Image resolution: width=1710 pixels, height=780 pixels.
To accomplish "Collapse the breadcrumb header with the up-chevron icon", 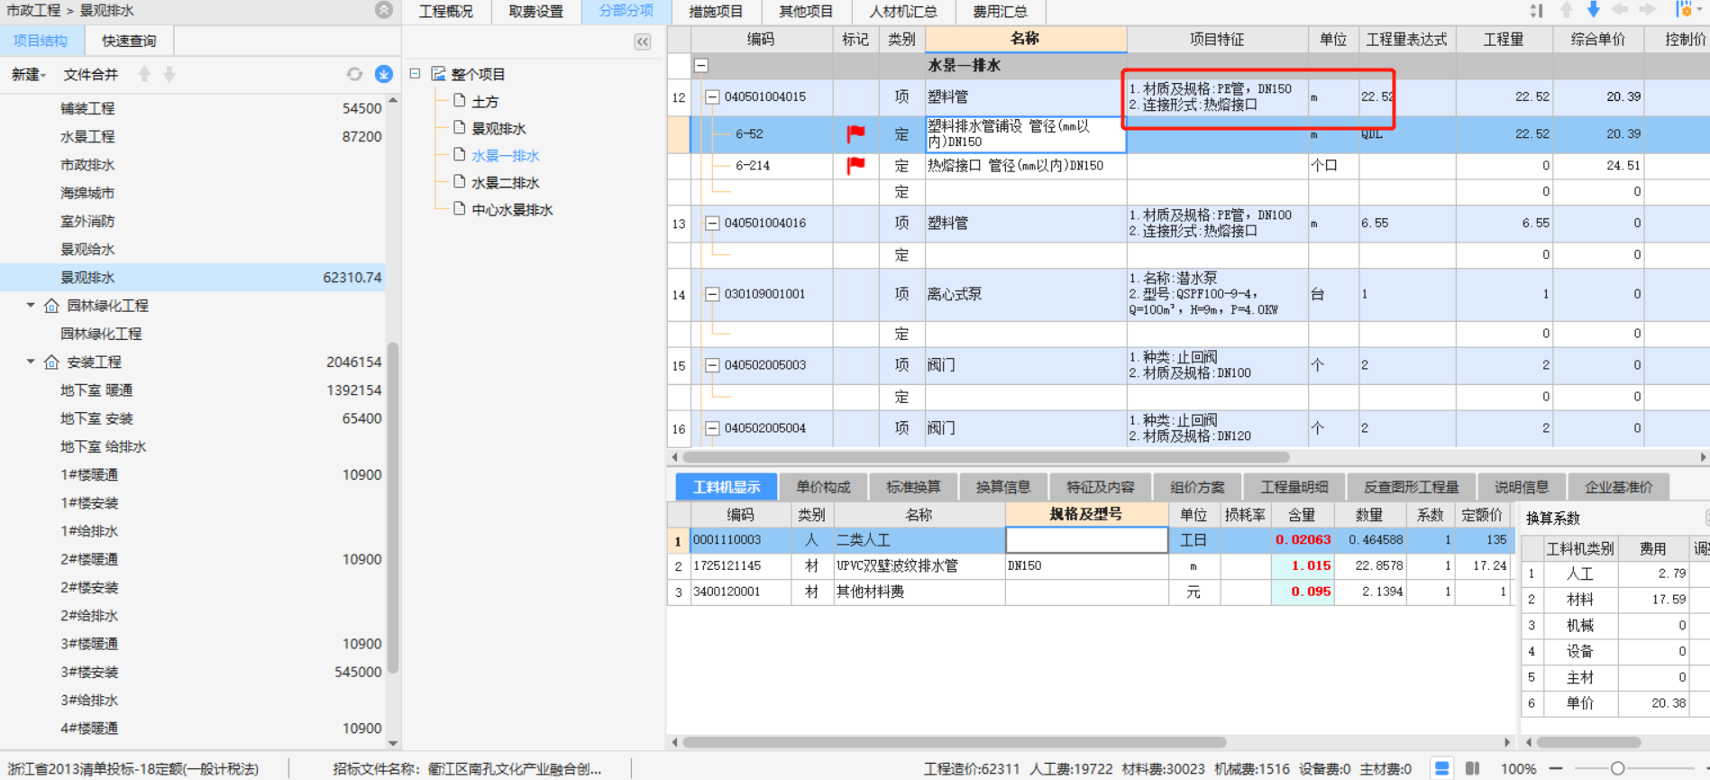I will tap(384, 10).
